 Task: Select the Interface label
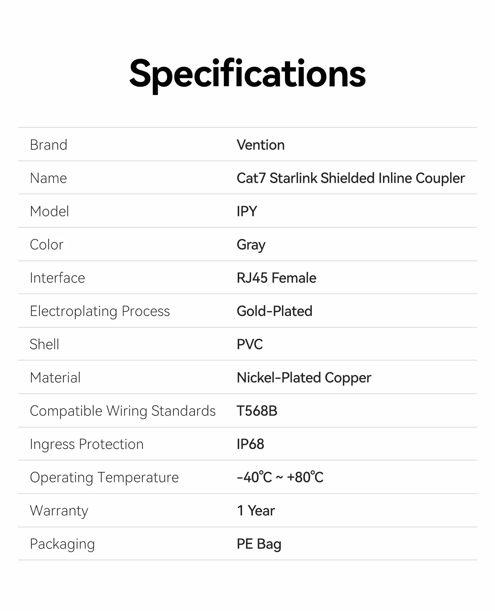pyautogui.click(x=57, y=278)
